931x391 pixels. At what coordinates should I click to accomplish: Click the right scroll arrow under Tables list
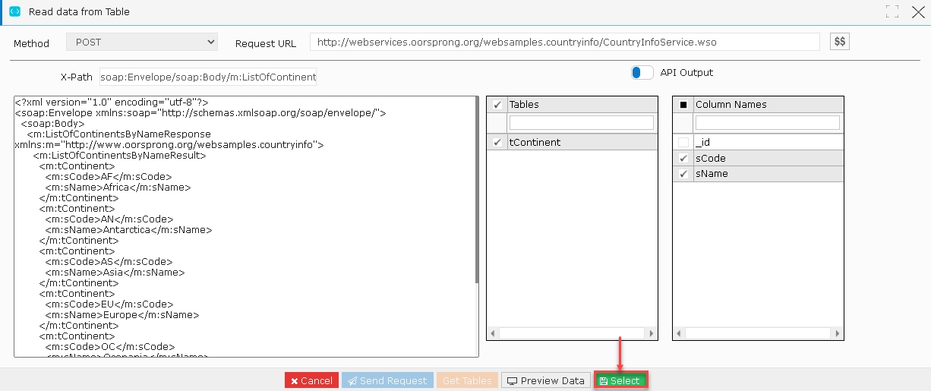click(x=651, y=333)
